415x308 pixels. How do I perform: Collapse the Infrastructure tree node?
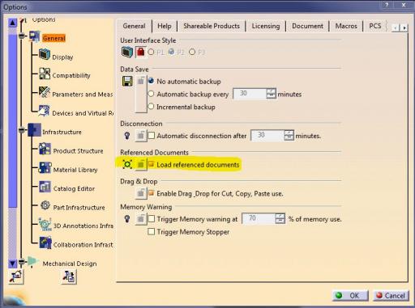(x=22, y=130)
